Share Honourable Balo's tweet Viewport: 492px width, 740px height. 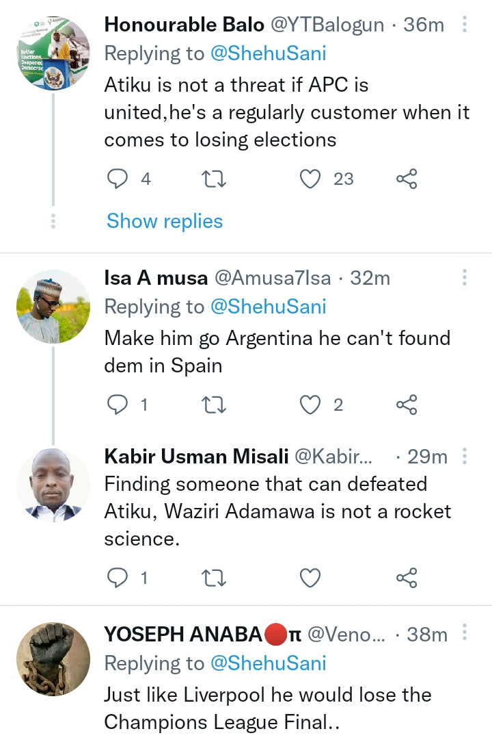click(407, 179)
